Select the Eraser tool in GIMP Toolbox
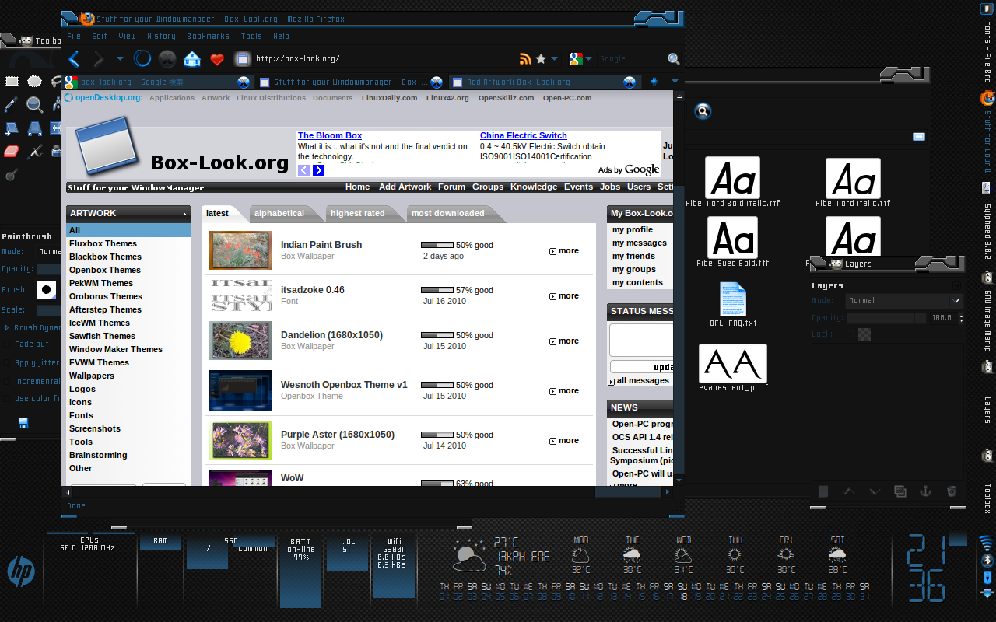996x622 pixels. tap(12, 151)
